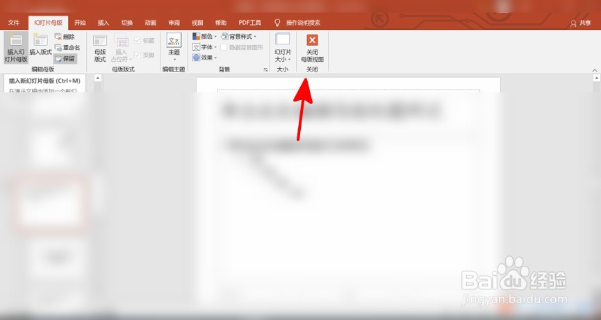This screenshot has width=601, height=320.
Task: Click Close Master View (关闭母版视图)
Action: pos(312,48)
